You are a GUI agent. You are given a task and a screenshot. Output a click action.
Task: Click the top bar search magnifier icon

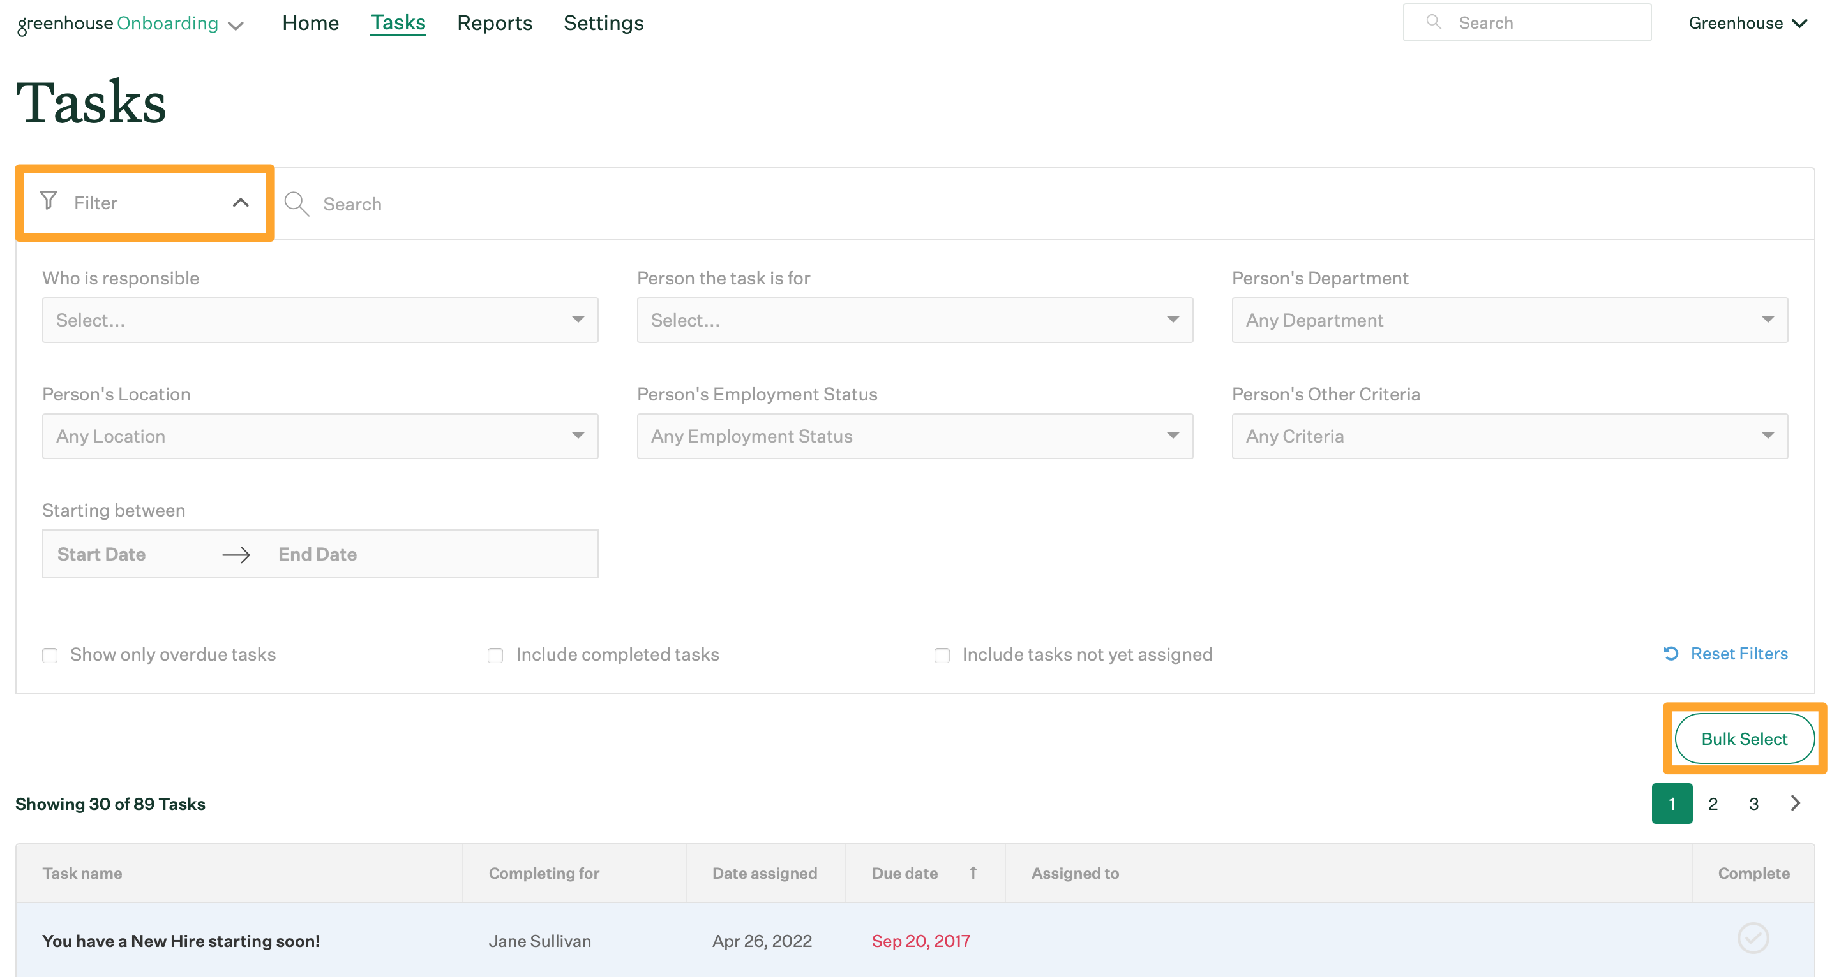pyautogui.click(x=1434, y=22)
